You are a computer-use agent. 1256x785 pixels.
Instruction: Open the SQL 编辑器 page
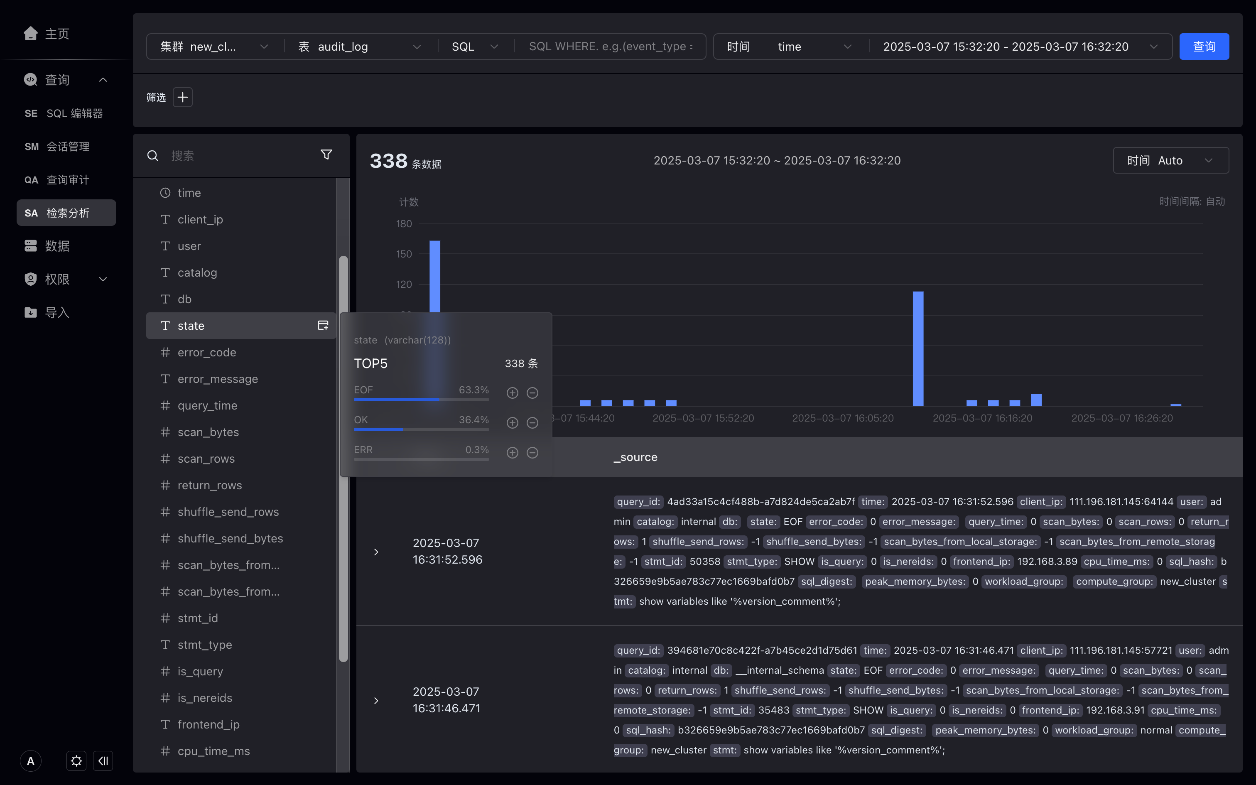[66, 113]
